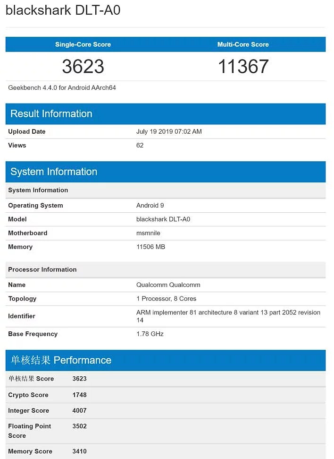Viewport: 334px width, 459px height.
Task: Select the value 1 Processor, 8 Cores
Action: point(166,299)
